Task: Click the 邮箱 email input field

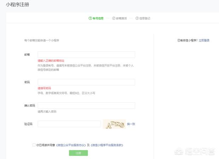Action: tap(86, 55)
